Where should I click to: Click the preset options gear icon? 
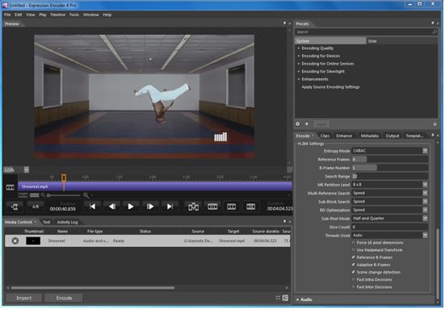click(297, 124)
